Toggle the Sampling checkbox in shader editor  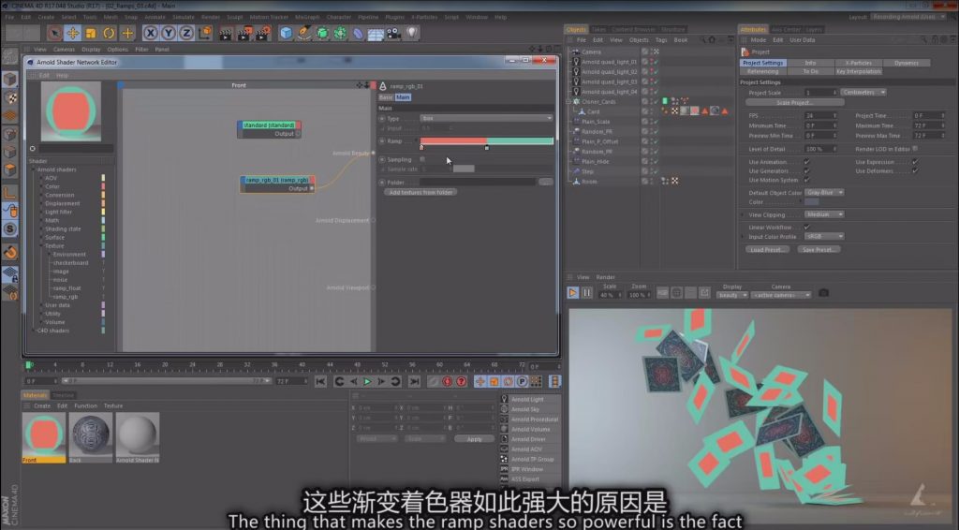click(x=422, y=159)
